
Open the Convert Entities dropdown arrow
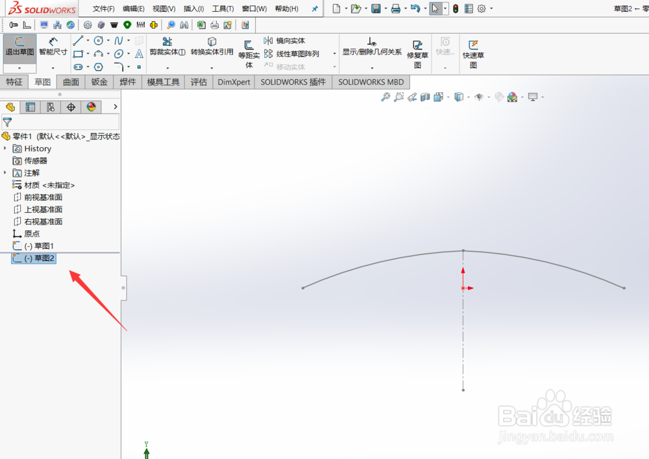(212, 68)
